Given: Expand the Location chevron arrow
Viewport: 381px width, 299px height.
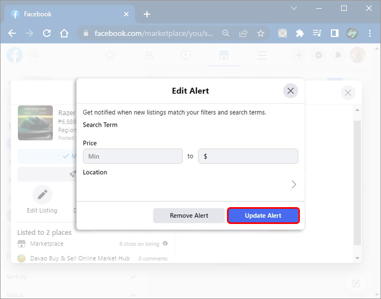Looking at the screenshot, I should (x=294, y=184).
